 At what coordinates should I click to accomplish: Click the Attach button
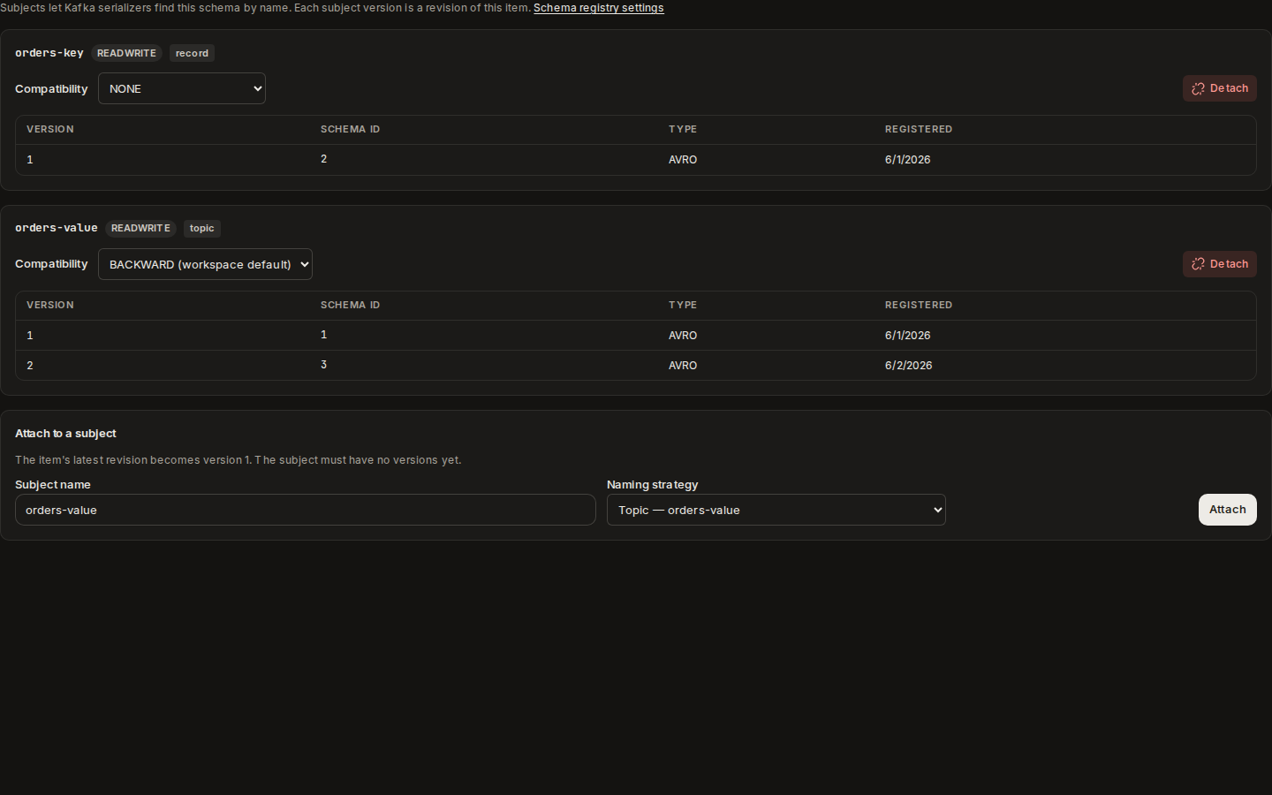click(x=1228, y=510)
